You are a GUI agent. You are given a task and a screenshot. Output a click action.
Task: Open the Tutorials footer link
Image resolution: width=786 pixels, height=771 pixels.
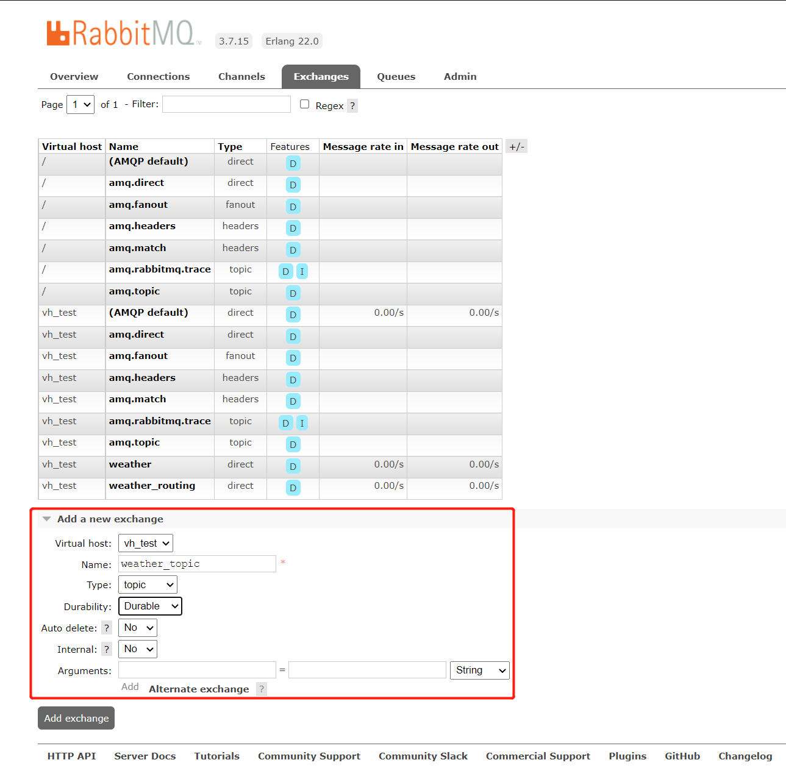[216, 756]
